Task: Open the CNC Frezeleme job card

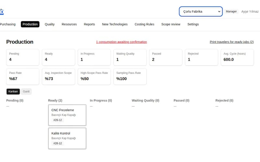Action: [67, 115]
